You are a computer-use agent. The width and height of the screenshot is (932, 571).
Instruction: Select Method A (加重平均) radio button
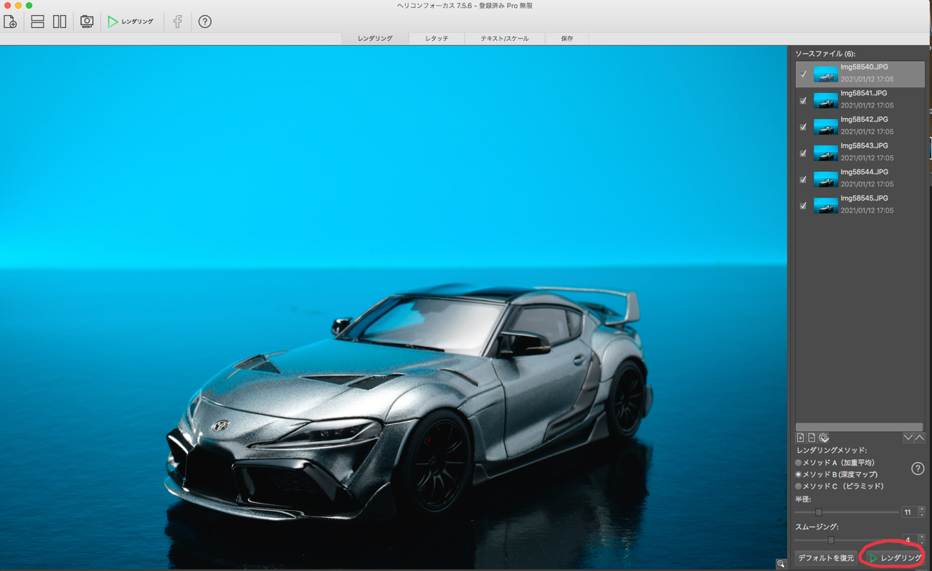pos(799,463)
